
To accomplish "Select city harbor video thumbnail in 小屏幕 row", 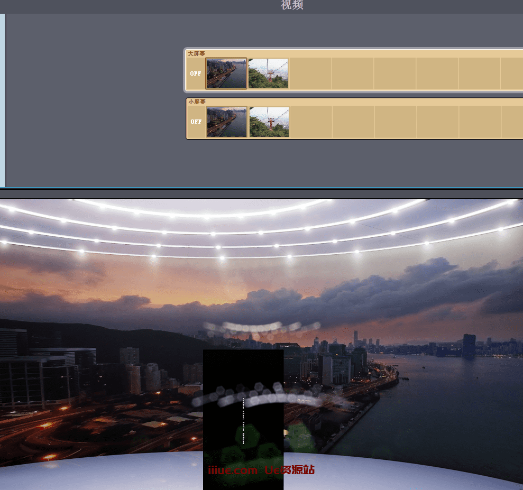I will tap(227, 122).
